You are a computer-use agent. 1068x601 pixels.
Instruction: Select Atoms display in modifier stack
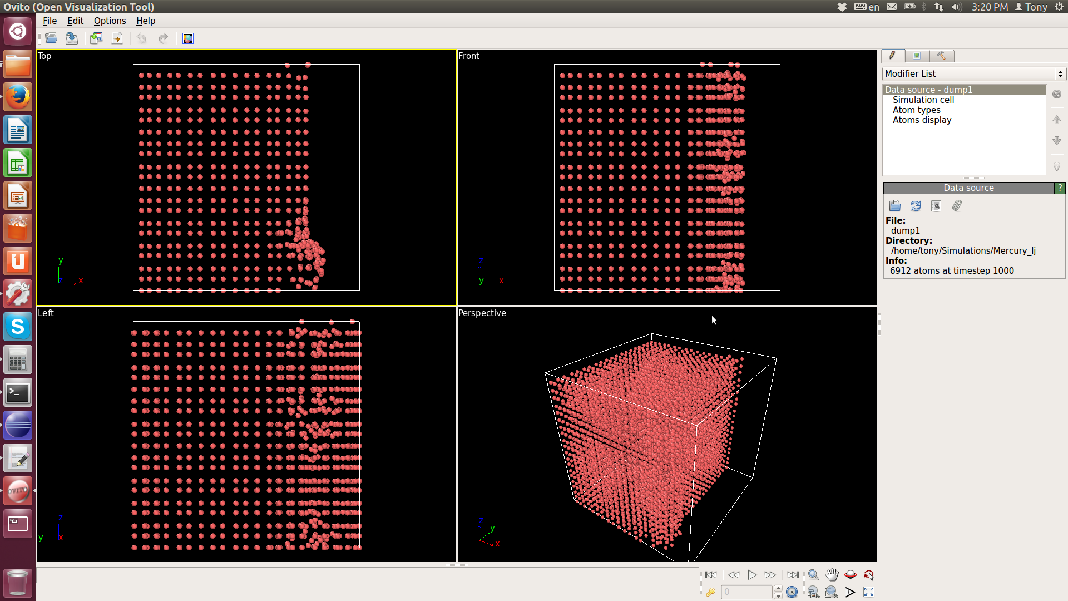922,120
